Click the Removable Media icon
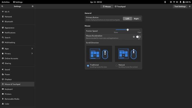The image size is (192, 108). pos(3,99)
